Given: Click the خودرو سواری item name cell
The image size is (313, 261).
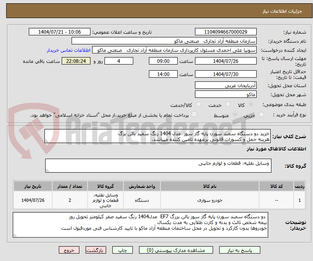Looking at the screenshot, I should point(210,200).
